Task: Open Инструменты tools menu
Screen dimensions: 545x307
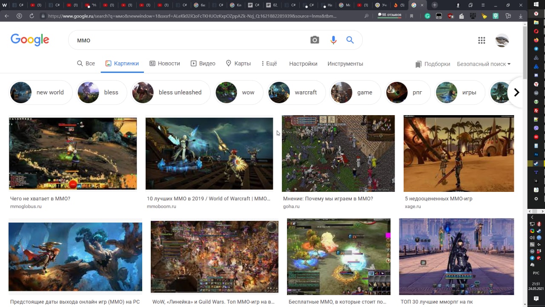Action: pyautogui.click(x=345, y=64)
